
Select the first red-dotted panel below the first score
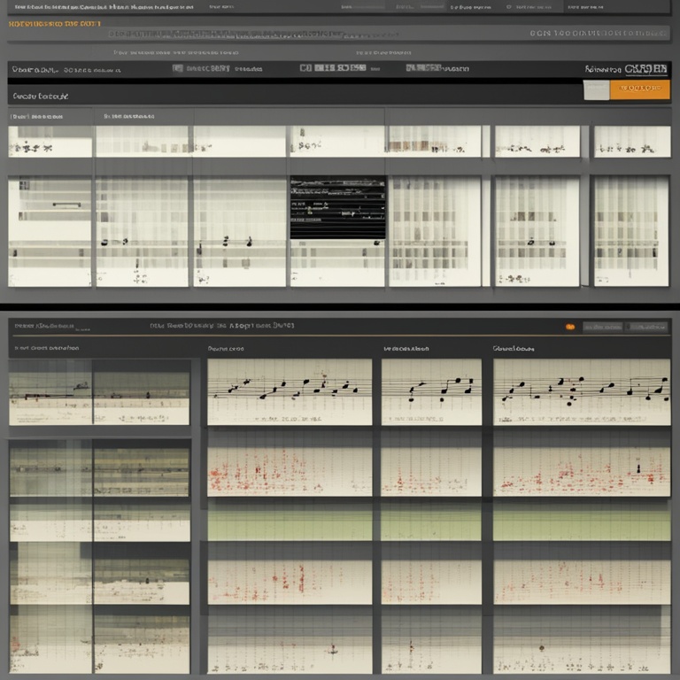pyautogui.click(x=290, y=471)
